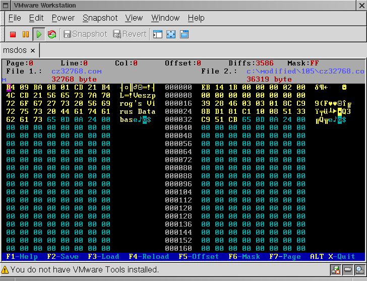
Task: Close the msdos tab with its x
Action: coord(33,50)
